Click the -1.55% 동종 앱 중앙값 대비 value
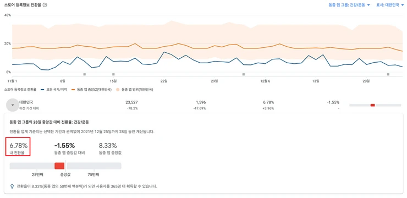407x198 pixels. point(64,146)
